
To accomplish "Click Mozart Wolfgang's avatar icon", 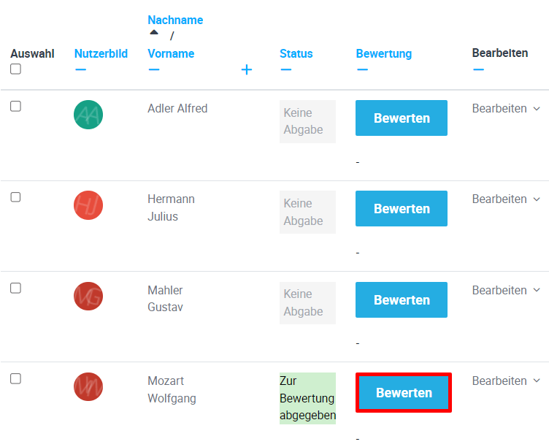I will (88, 386).
